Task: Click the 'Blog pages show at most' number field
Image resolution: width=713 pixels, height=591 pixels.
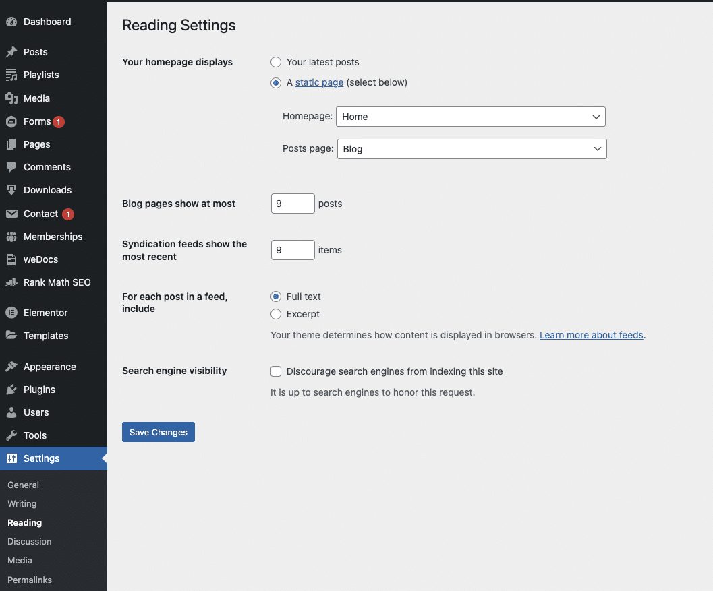Action: tap(293, 204)
